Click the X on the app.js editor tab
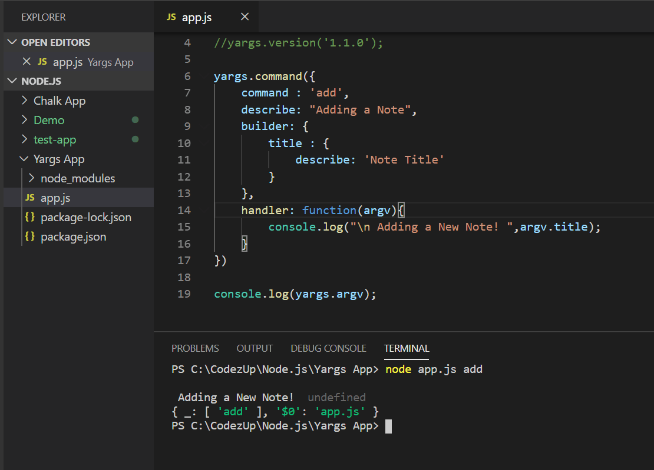 point(245,16)
